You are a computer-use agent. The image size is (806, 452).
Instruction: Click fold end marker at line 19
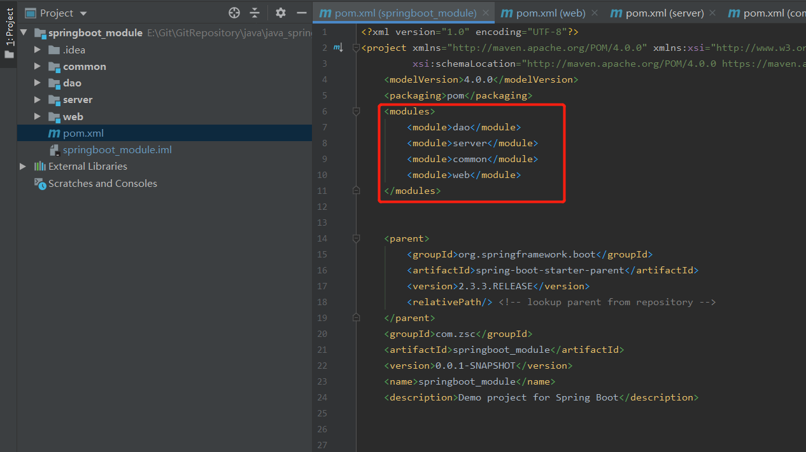[356, 318]
